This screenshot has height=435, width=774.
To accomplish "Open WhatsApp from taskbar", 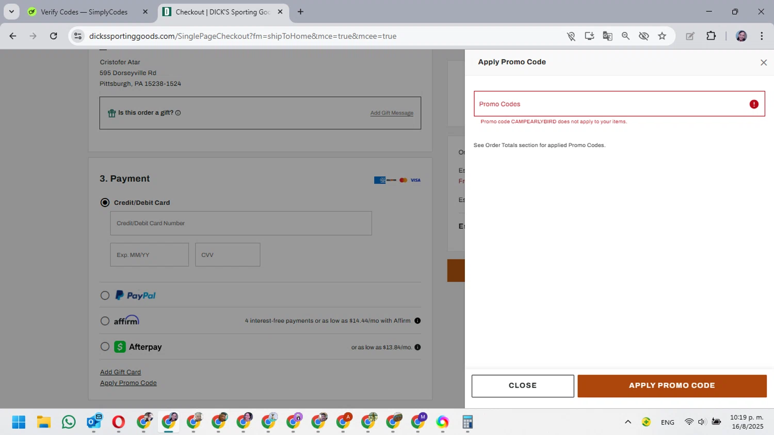I will 68,422.
